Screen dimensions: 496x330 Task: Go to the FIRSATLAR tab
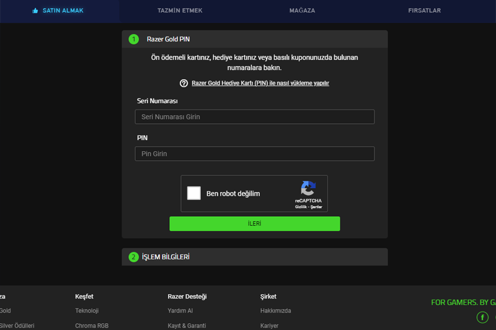click(x=424, y=11)
